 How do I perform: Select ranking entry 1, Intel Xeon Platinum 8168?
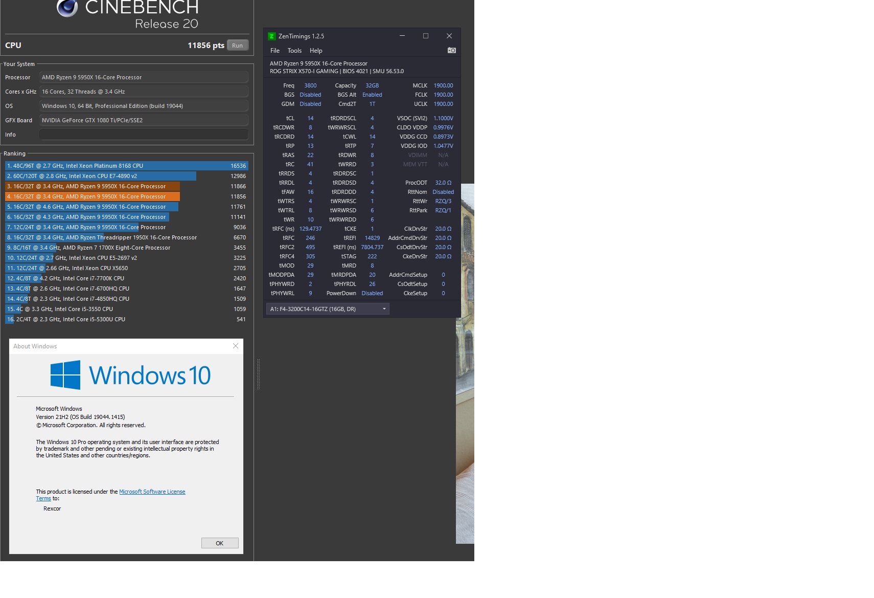[x=127, y=166]
